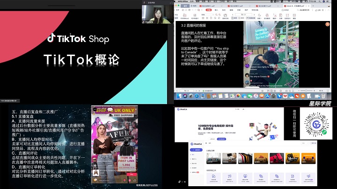
Task: Open WPS Office from the Dock
Action: click(x=285, y=96)
